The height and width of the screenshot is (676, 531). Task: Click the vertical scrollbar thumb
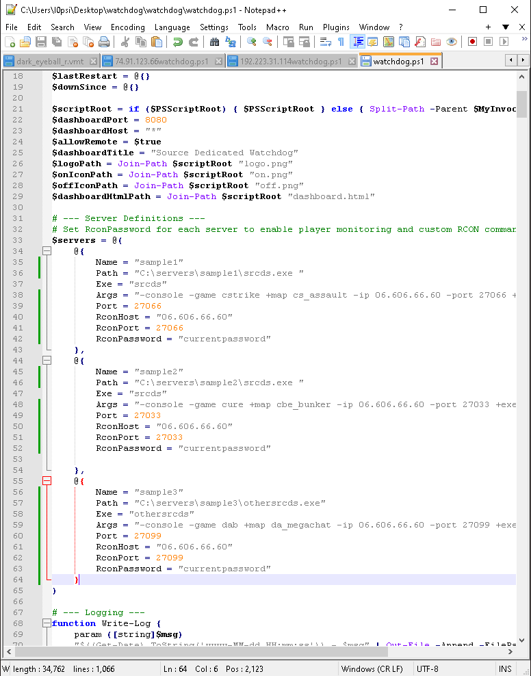521,105
